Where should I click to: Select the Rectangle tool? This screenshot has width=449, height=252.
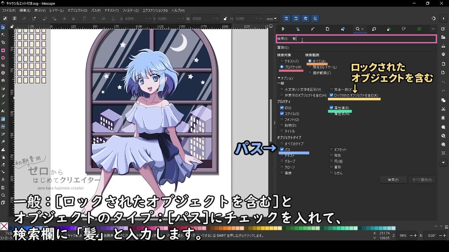3,50
